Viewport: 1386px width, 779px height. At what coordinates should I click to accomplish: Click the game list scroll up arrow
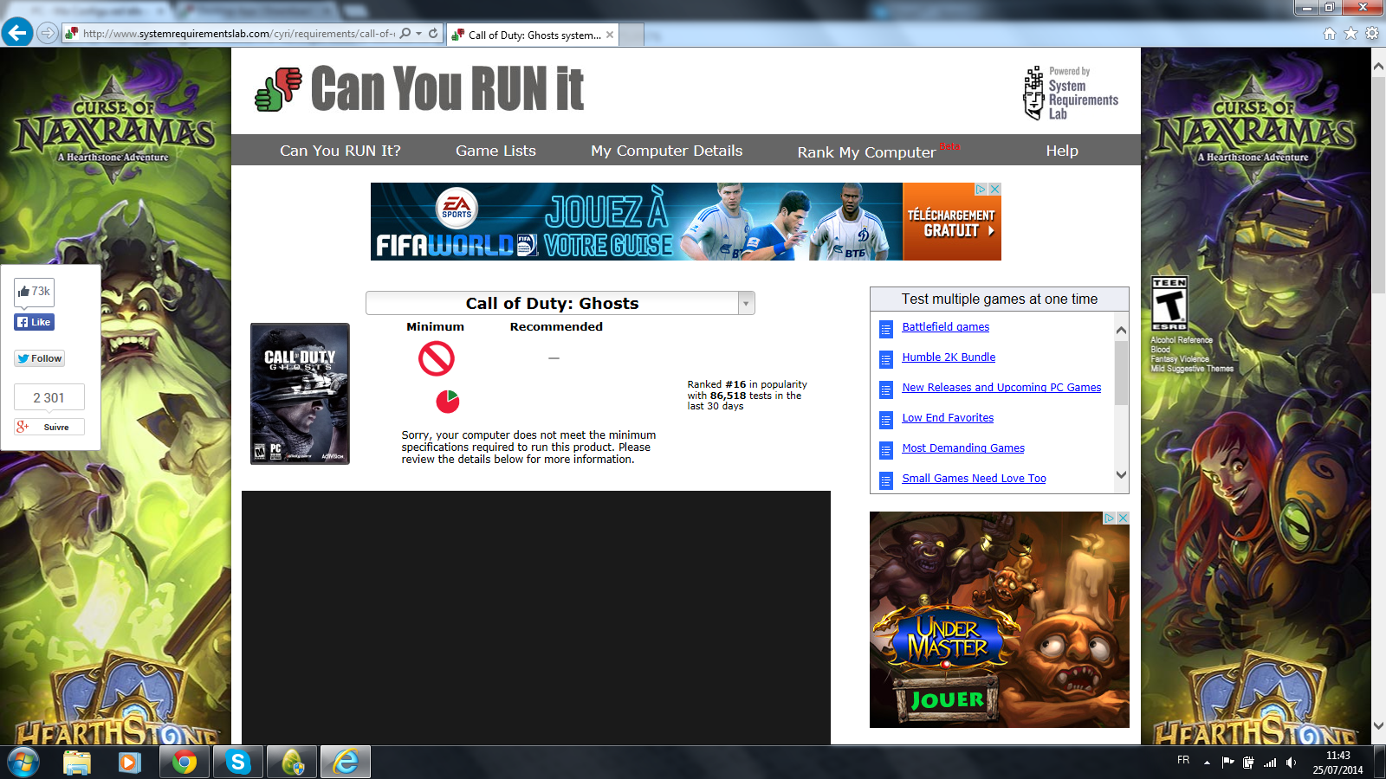tap(1121, 330)
